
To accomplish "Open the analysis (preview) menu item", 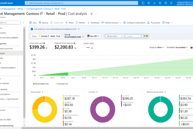I will point(6,49).
